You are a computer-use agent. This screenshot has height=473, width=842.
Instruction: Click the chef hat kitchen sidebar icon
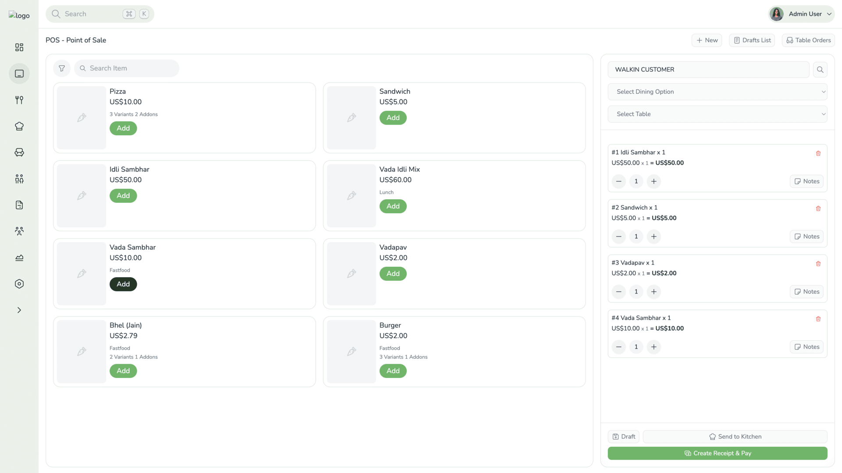click(x=19, y=126)
